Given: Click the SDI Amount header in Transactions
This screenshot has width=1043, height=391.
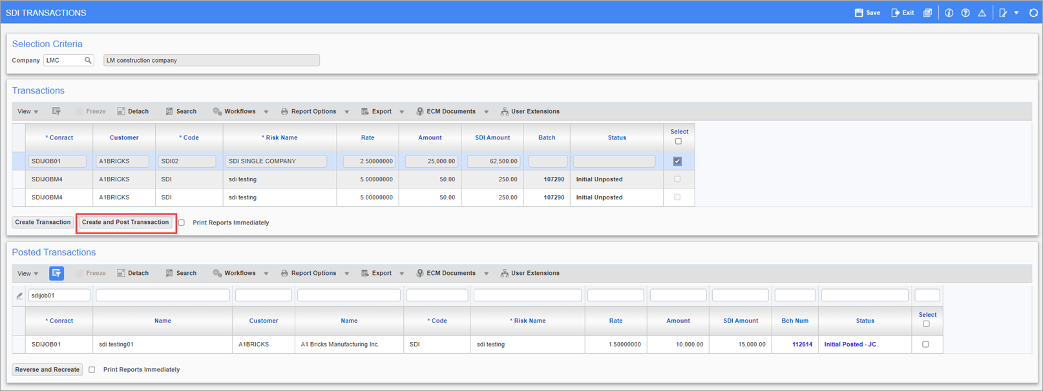Looking at the screenshot, I should (492, 137).
